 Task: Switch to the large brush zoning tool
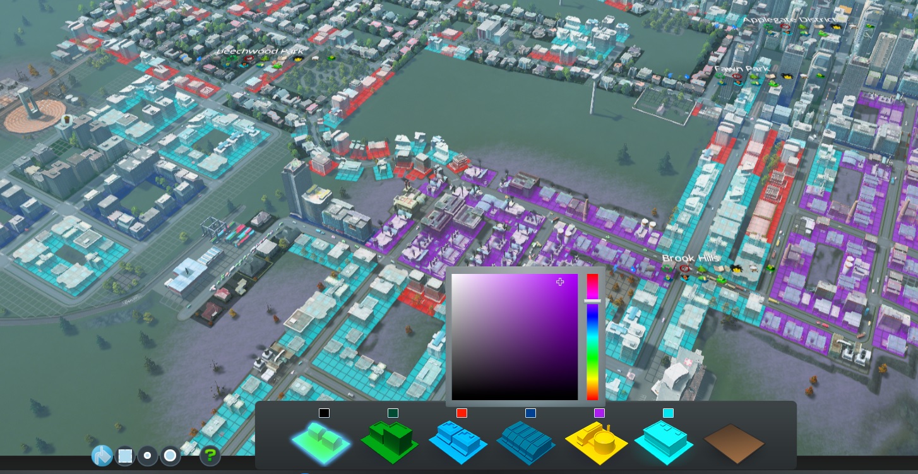pos(170,455)
